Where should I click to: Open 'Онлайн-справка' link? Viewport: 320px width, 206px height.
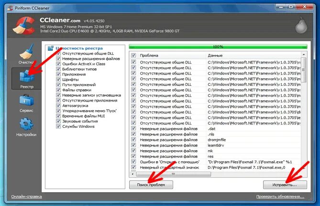pyautogui.click(x=26, y=196)
